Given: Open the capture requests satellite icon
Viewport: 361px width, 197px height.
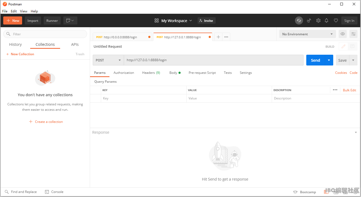Looking at the screenshot, I should (x=309, y=20).
